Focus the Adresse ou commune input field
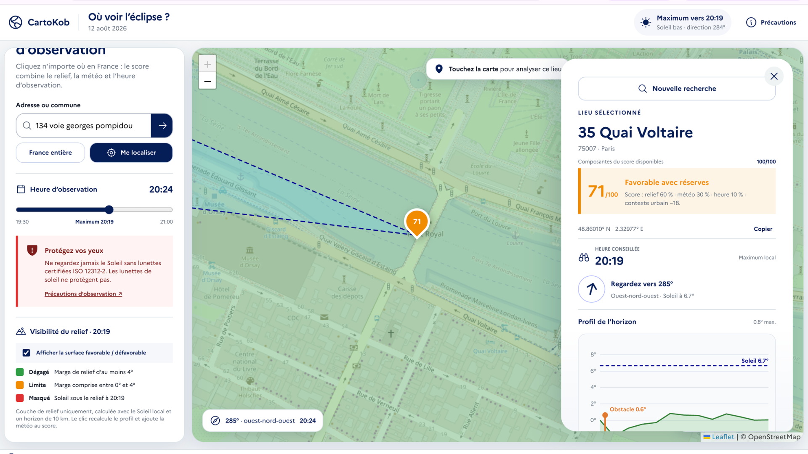808x454 pixels. [84, 126]
